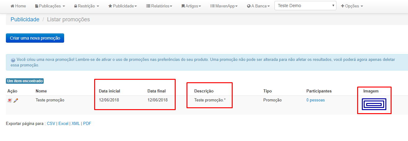Click the Imagem column header
This screenshot has height=141, width=408.
[x=371, y=91]
